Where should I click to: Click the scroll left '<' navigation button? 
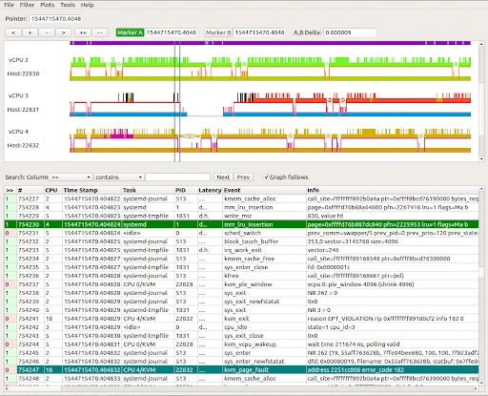pyautogui.click(x=13, y=32)
